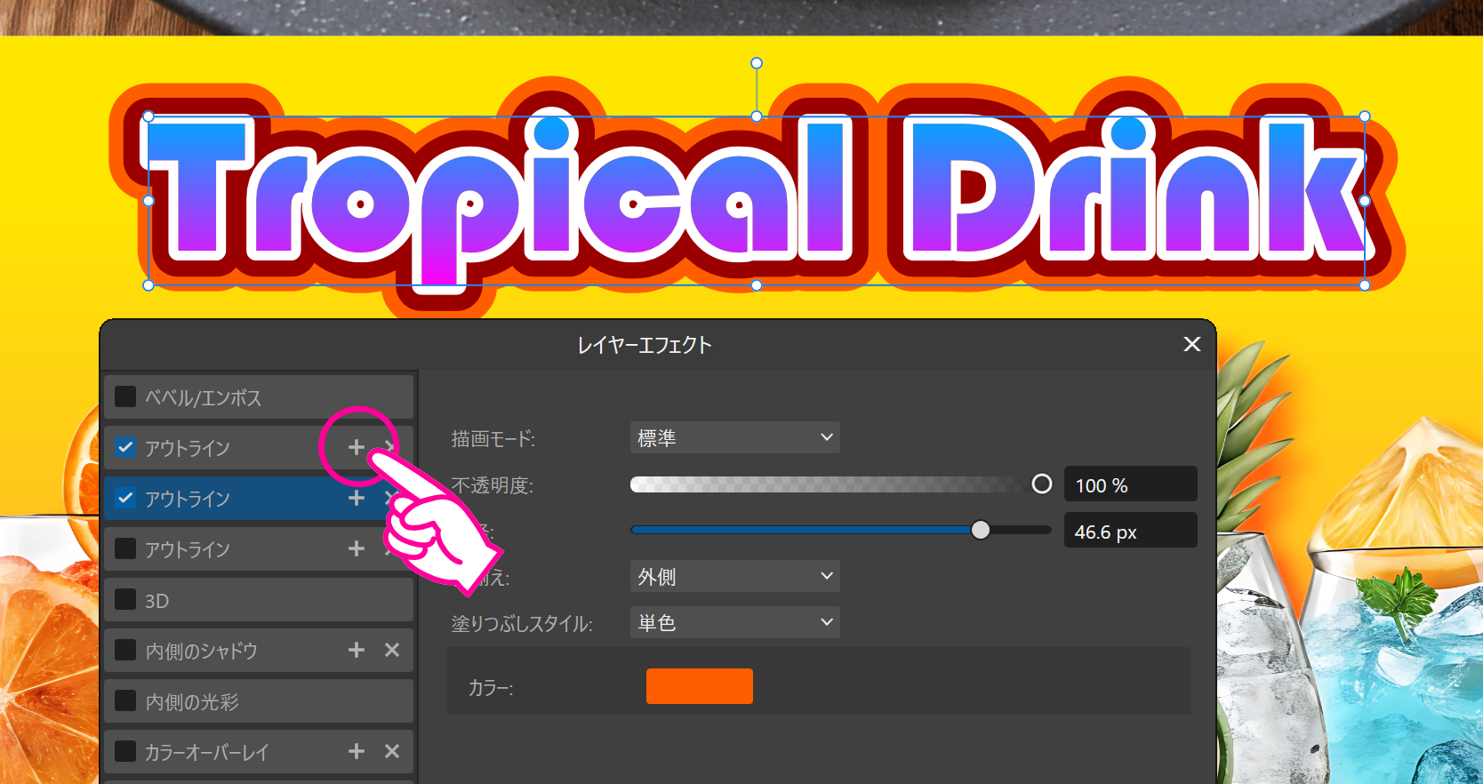Open the alignment dropdown showing 外側

(x=734, y=576)
